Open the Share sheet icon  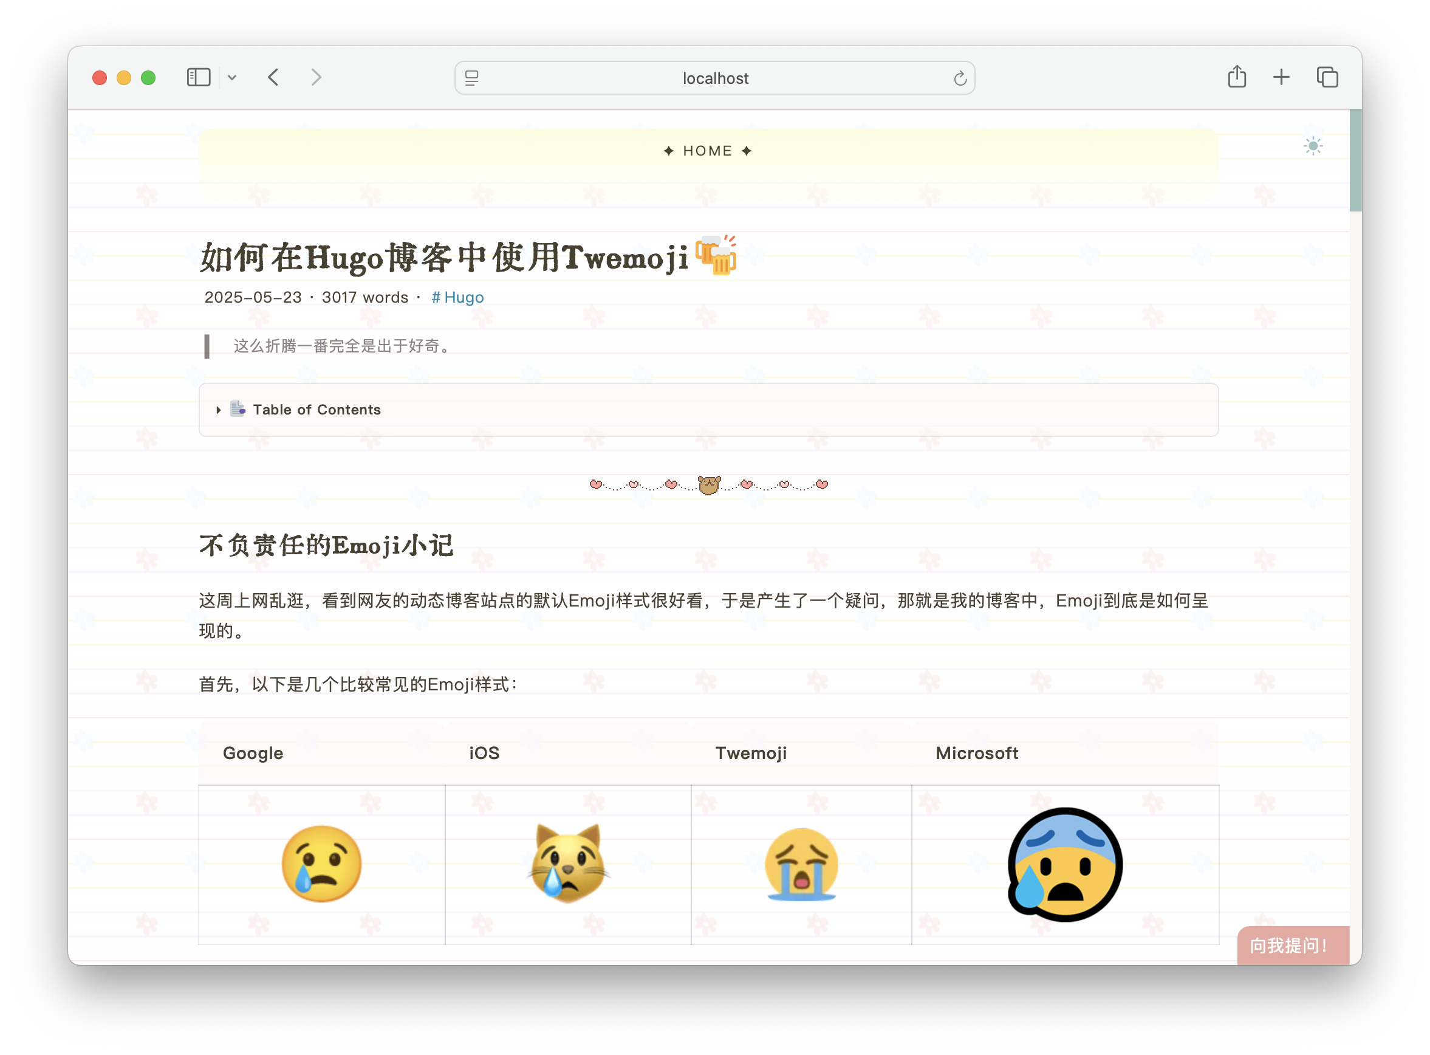point(1237,77)
